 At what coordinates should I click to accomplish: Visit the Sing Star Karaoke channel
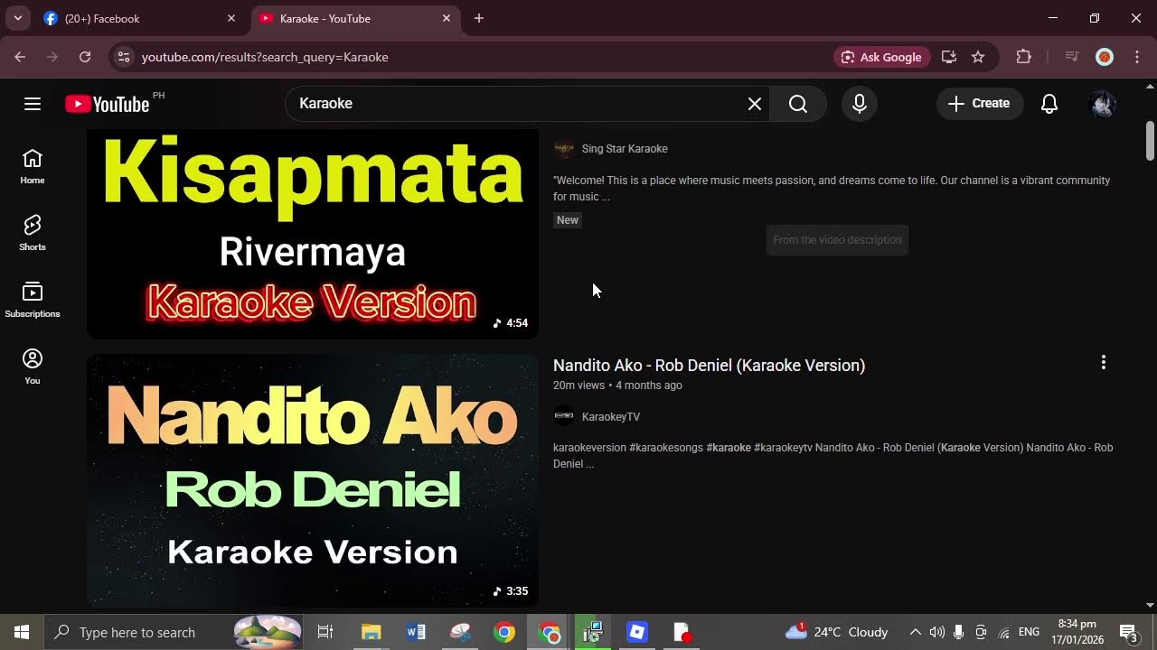click(625, 149)
